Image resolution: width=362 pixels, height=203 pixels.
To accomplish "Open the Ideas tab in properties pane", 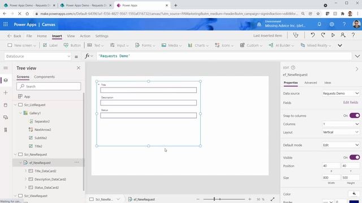I will [x=327, y=83].
